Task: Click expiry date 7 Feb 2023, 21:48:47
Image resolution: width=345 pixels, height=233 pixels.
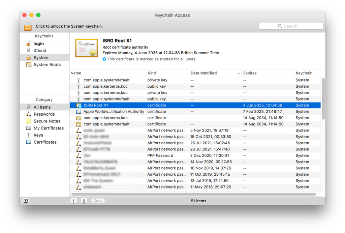Action: tap(262, 111)
